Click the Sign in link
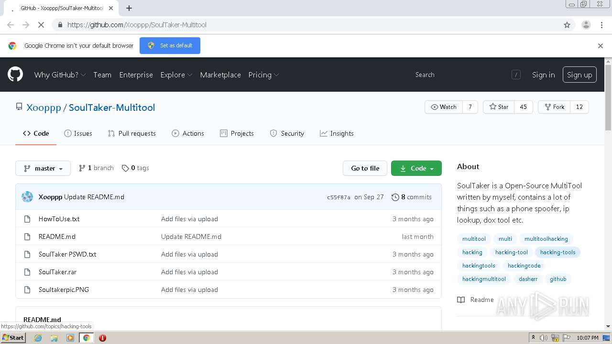The image size is (612, 344). [x=544, y=75]
